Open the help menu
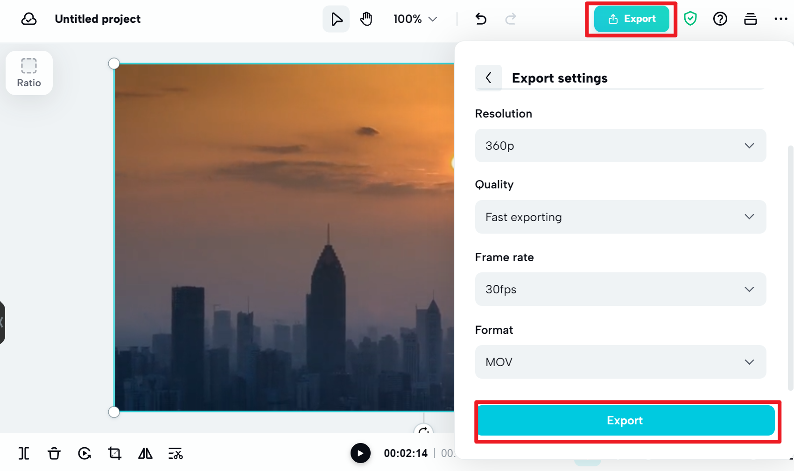The image size is (794, 471). point(720,19)
